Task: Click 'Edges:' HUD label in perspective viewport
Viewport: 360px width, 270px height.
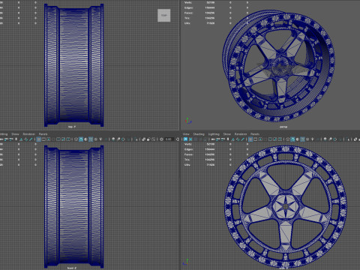Action: [x=188, y=7]
